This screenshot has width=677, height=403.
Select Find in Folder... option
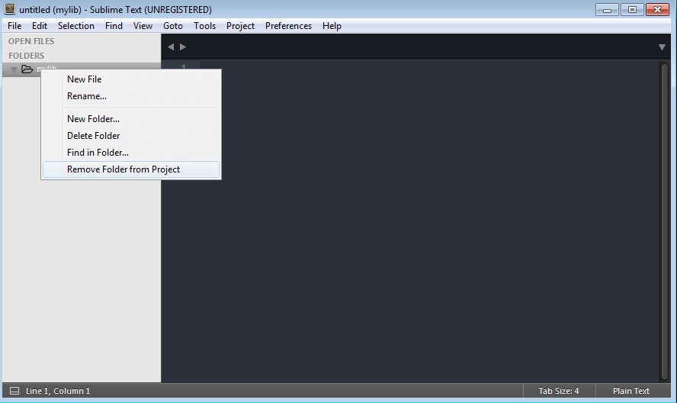click(131, 153)
